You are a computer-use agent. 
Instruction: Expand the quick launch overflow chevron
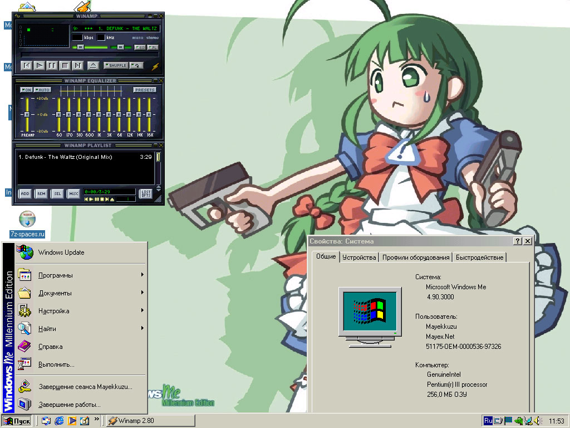pyautogui.click(x=97, y=419)
